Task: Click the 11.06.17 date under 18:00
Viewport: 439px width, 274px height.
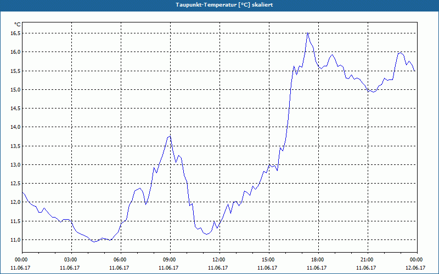Action: point(317,268)
